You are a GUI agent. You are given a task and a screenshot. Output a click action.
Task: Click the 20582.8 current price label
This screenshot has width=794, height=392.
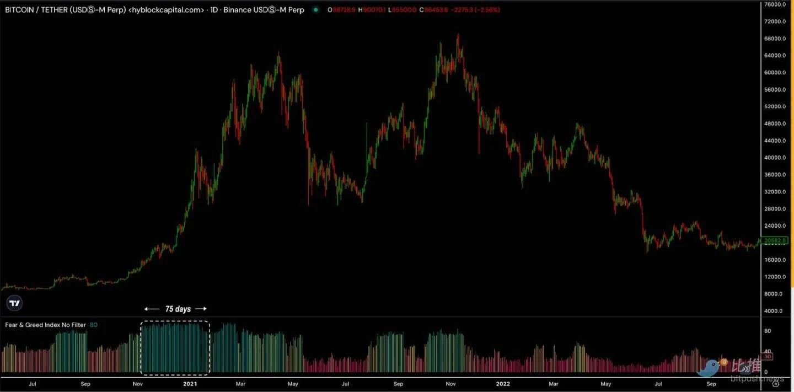pos(774,240)
